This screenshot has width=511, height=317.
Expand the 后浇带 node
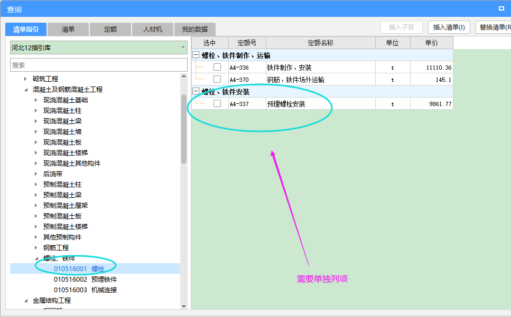36,174
